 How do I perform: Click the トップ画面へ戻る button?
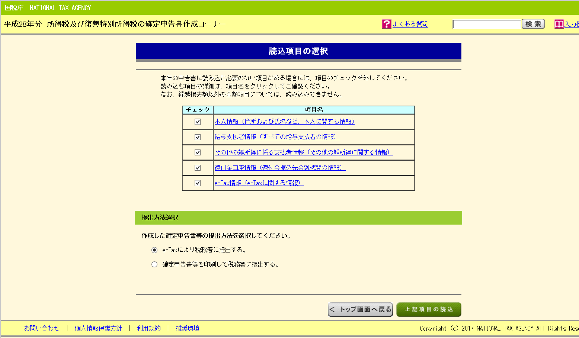pyautogui.click(x=360, y=309)
